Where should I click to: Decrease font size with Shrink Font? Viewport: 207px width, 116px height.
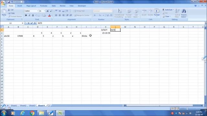pos(51,11)
